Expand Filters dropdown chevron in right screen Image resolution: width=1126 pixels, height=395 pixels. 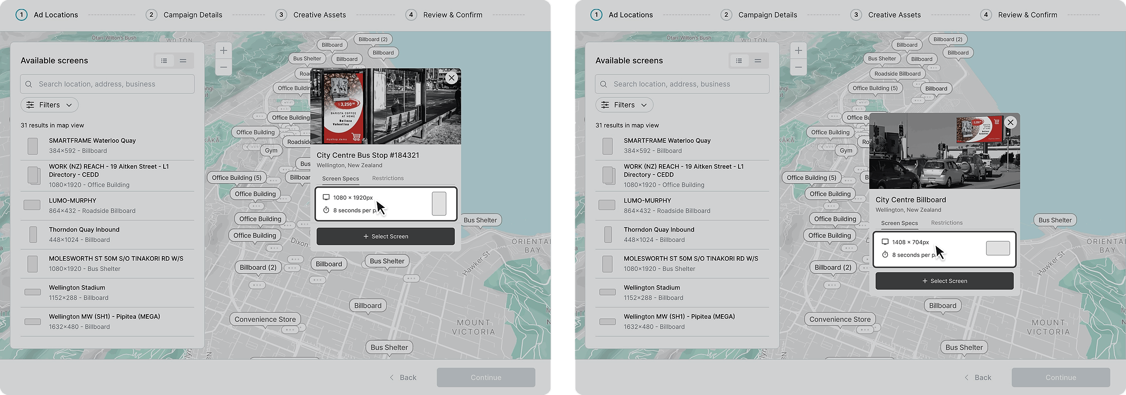coord(644,105)
